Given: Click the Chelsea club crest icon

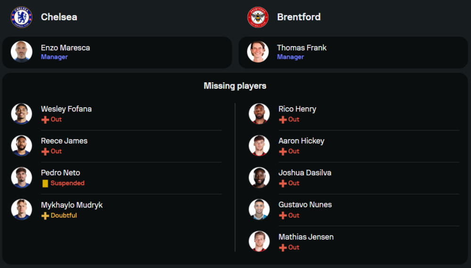Looking at the screenshot, I should pyautogui.click(x=22, y=17).
